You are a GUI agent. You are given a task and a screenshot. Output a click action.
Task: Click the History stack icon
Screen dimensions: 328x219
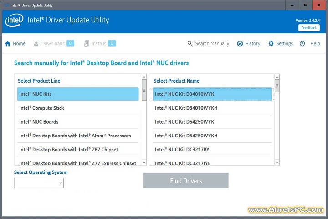tap(240, 43)
